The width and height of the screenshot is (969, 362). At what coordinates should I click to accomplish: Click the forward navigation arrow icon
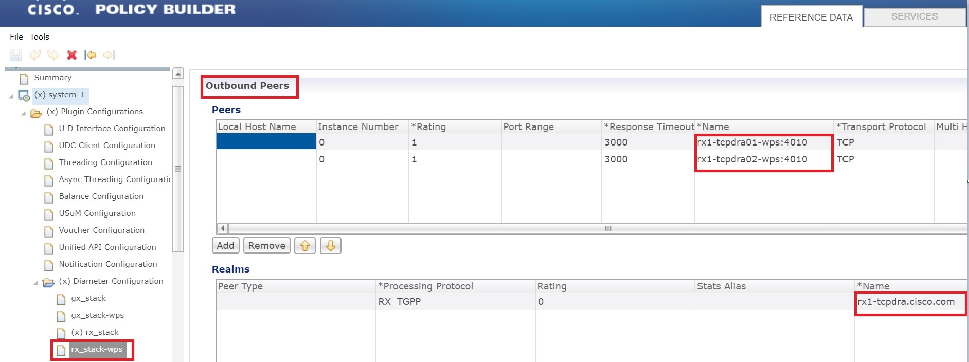click(x=109, y=55)
